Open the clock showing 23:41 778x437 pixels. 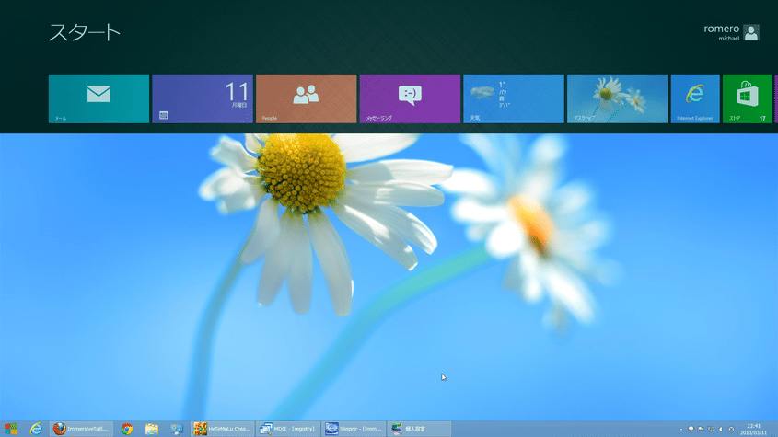click(754, 429)
